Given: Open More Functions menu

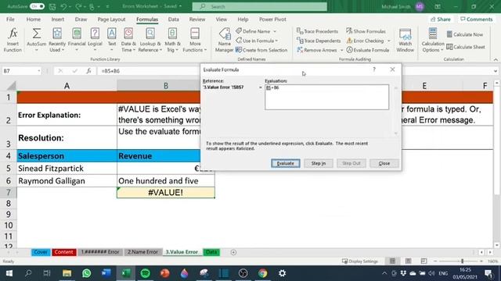Looking at the screenshot, I should pyautogui.click(x=195, y=40).
